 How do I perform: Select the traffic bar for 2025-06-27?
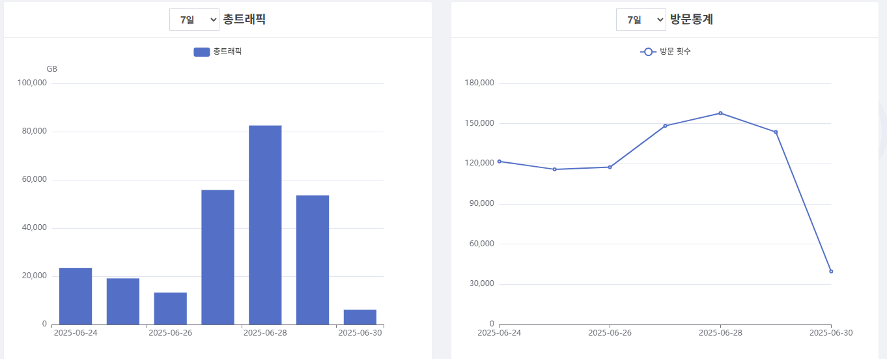[218, 257]
